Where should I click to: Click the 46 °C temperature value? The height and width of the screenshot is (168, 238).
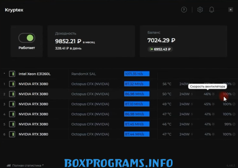click(167, 124)
